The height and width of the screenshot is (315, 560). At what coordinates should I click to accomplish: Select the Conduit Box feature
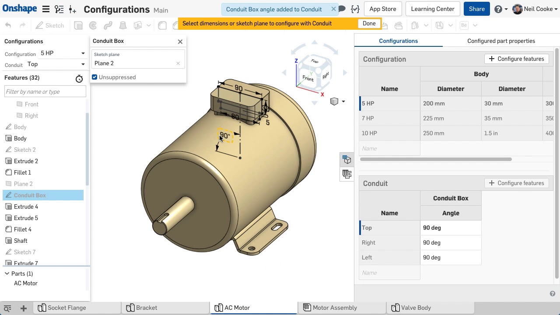43,195
